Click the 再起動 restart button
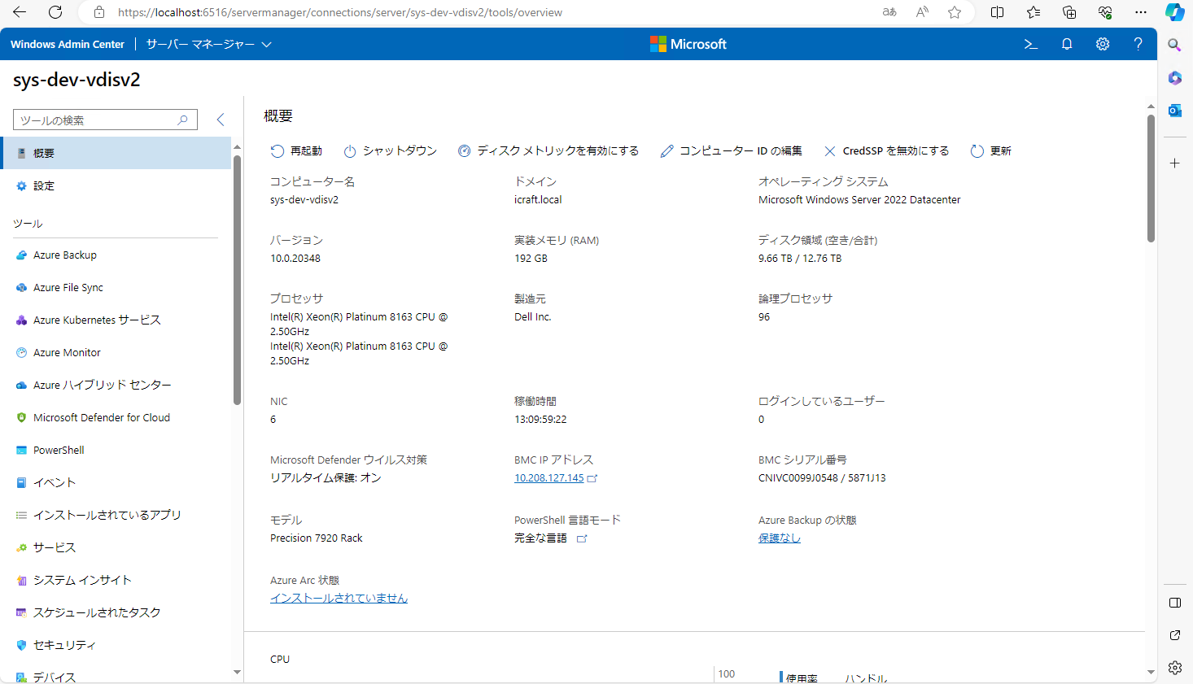The image size is (1193, 684). (296, 150)
